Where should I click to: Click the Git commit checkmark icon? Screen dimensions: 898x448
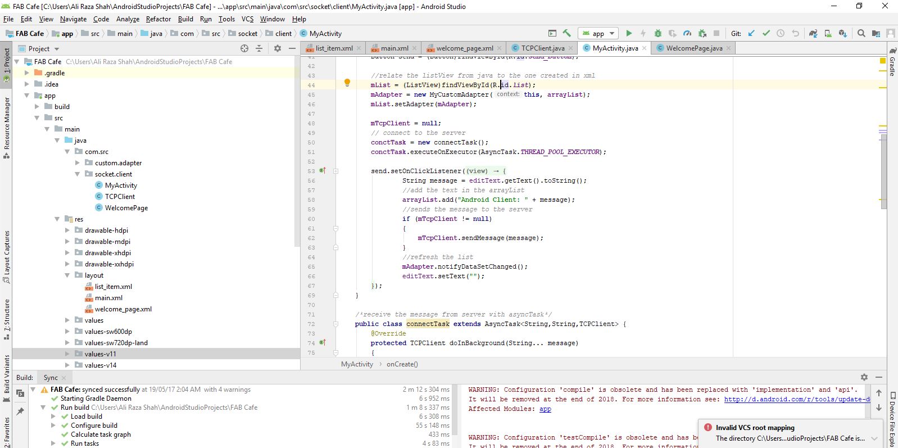tap(766, 34)
